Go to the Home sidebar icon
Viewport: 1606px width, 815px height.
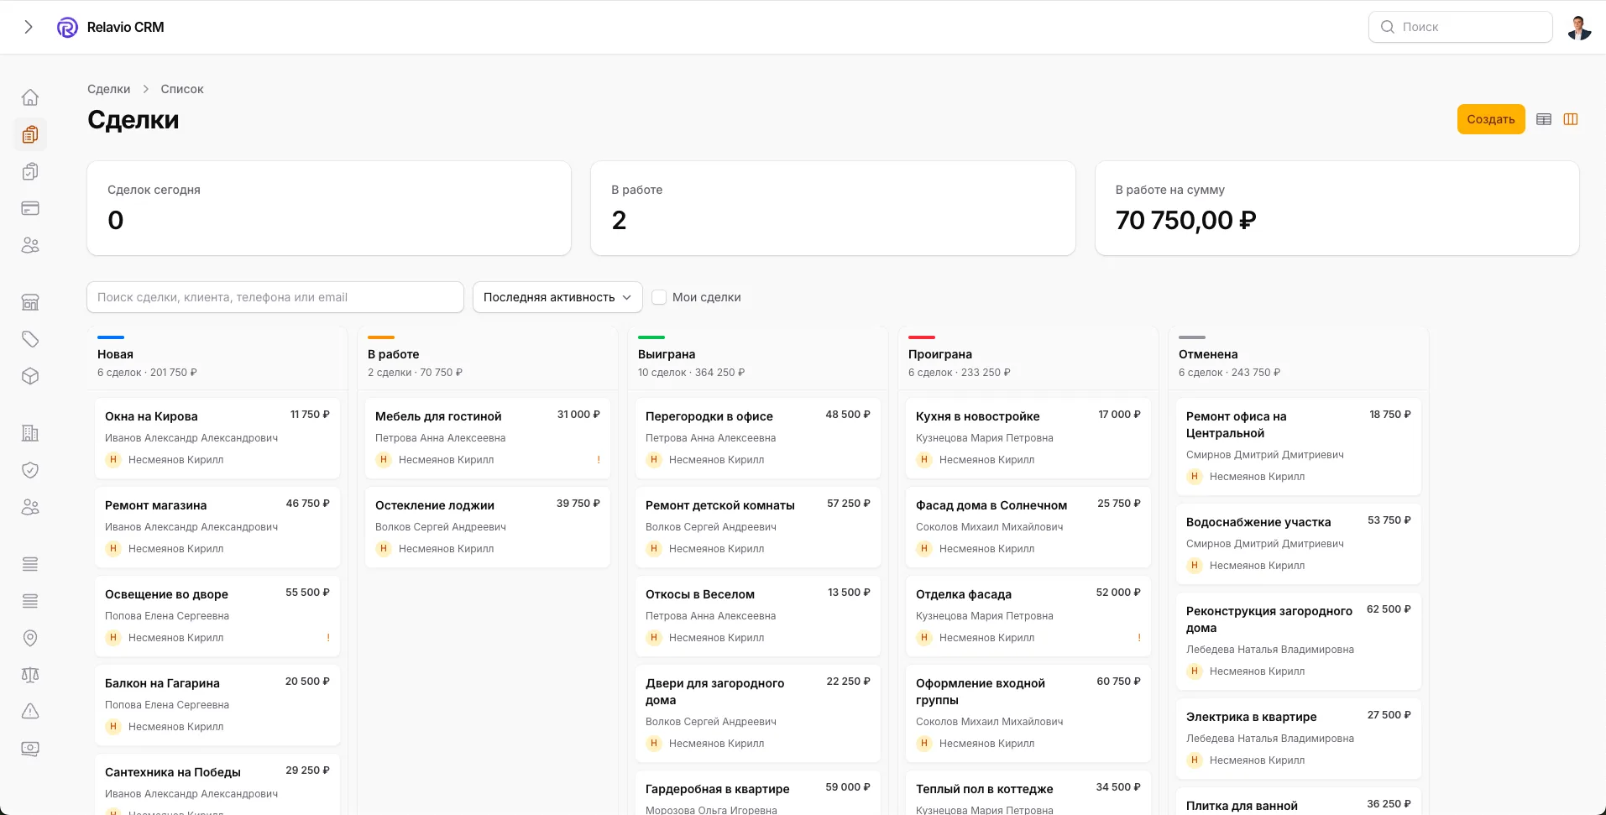pyautogui.click(x=30, y=97)
